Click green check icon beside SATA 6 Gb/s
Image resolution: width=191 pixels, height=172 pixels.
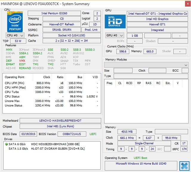tap(6, 144)
